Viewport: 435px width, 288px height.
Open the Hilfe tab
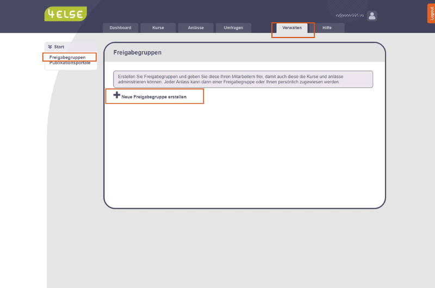pos(327,28)
